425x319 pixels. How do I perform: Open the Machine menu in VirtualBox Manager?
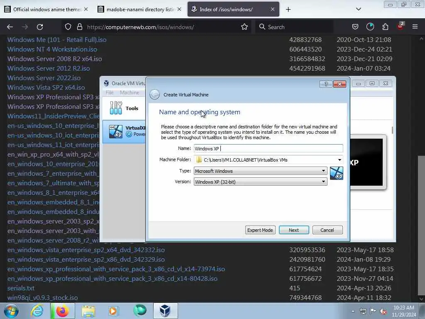pos(129,93)
